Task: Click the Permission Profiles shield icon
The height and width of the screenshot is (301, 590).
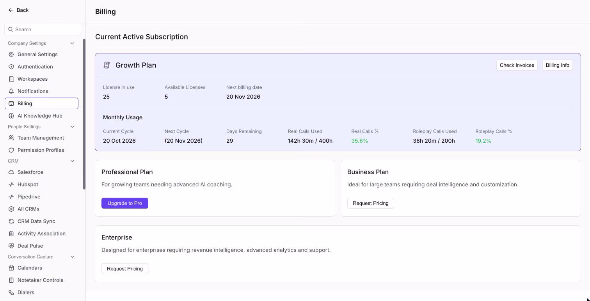Action: 11,150
